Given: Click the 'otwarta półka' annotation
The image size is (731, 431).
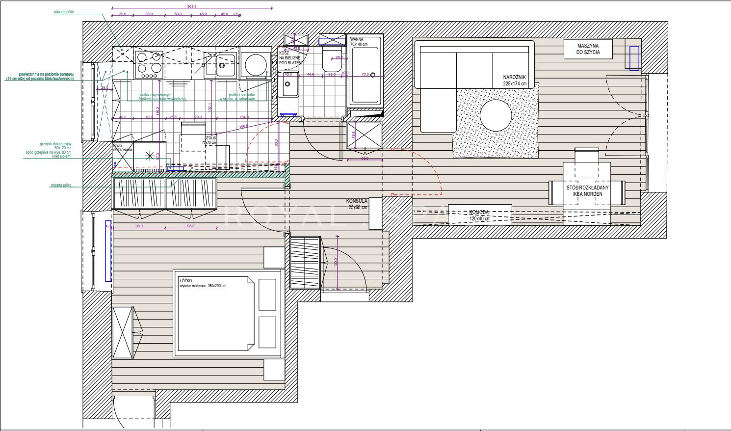Looking at the screenshot, I should tap(61, 186).
